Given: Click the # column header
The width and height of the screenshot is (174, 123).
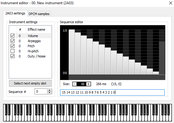Looking at the screenshot, I should [21, 29].
